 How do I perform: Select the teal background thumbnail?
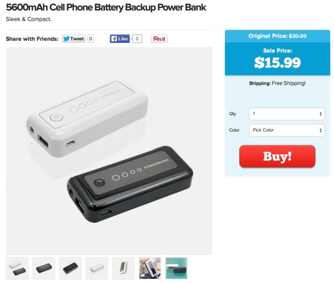point(176,268)
